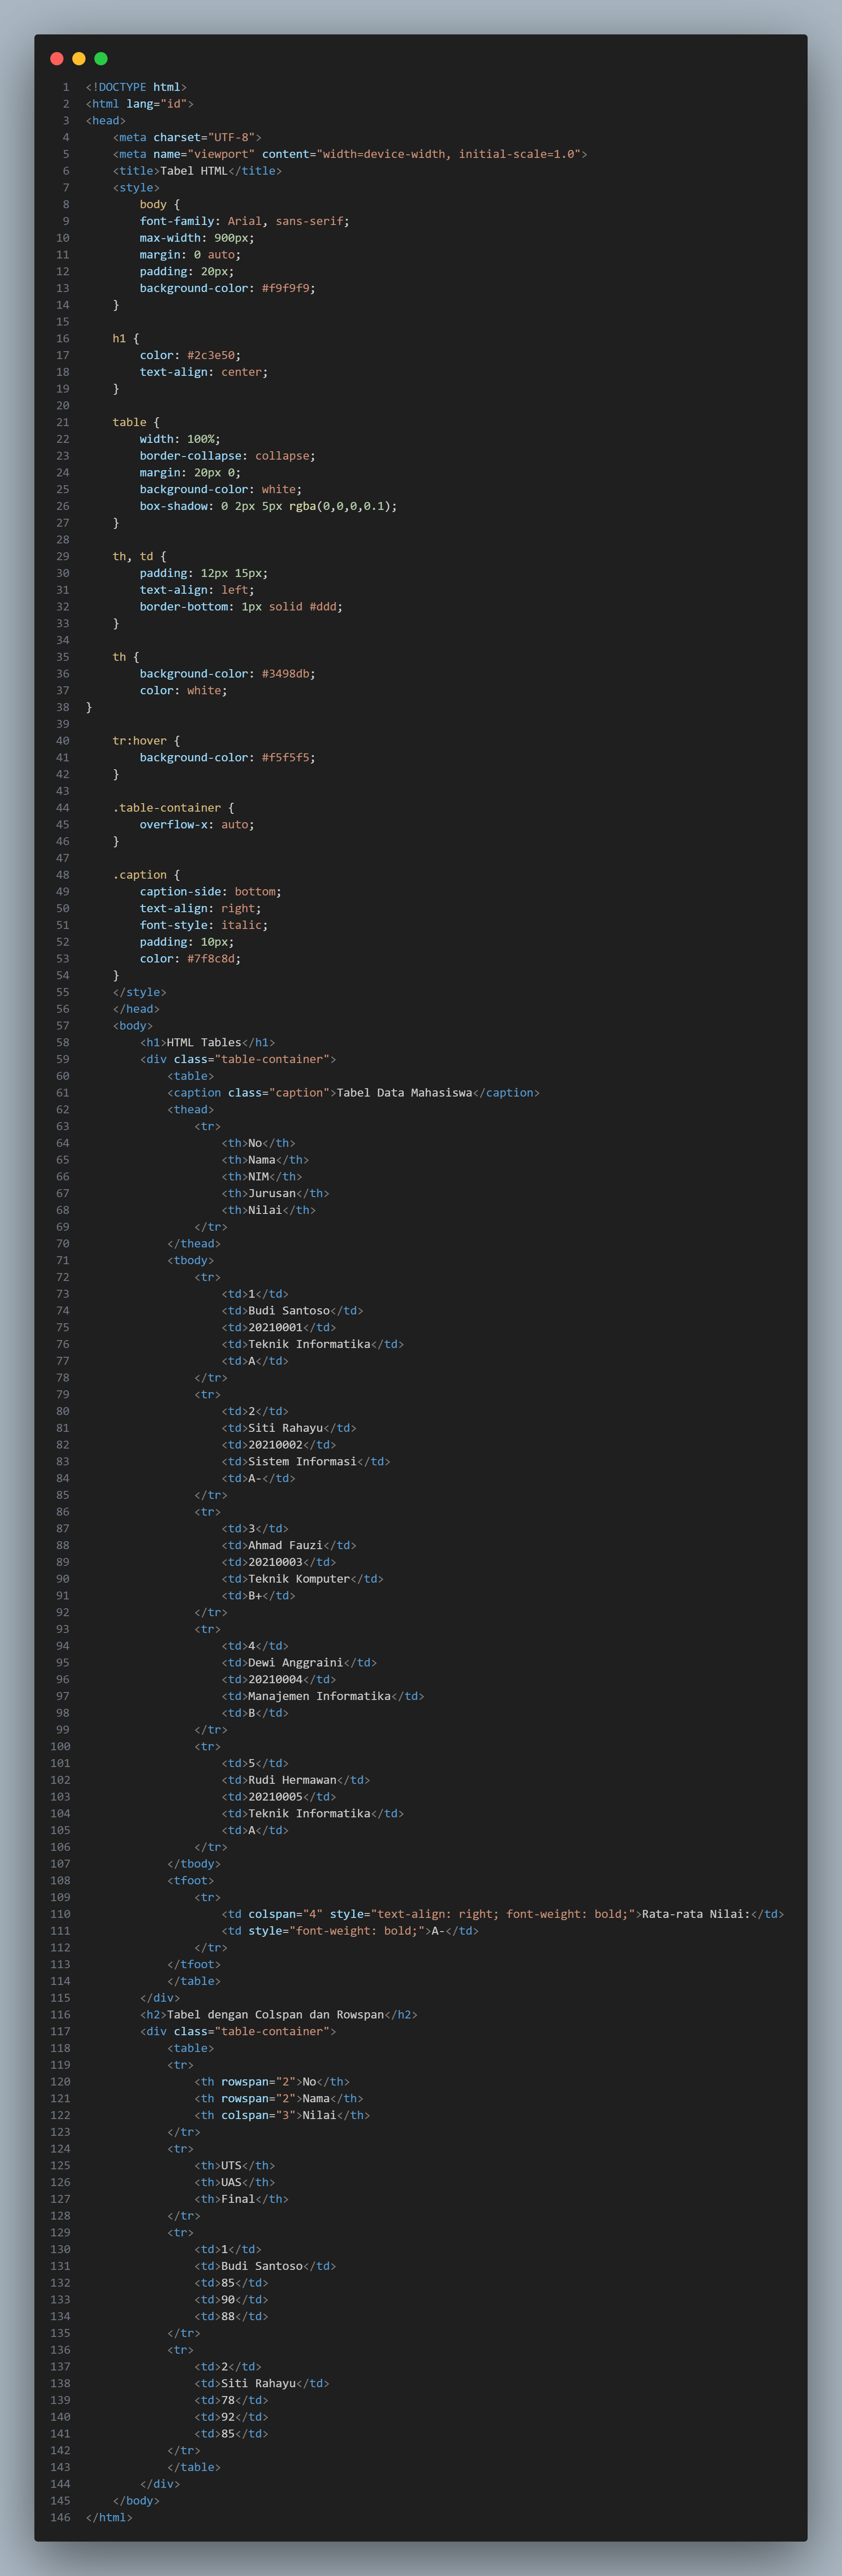Click the Budi Santoso cell in tbody
Image resolution: width=842 pixels, height=2576 pixels.
(x=289, y=1311)
